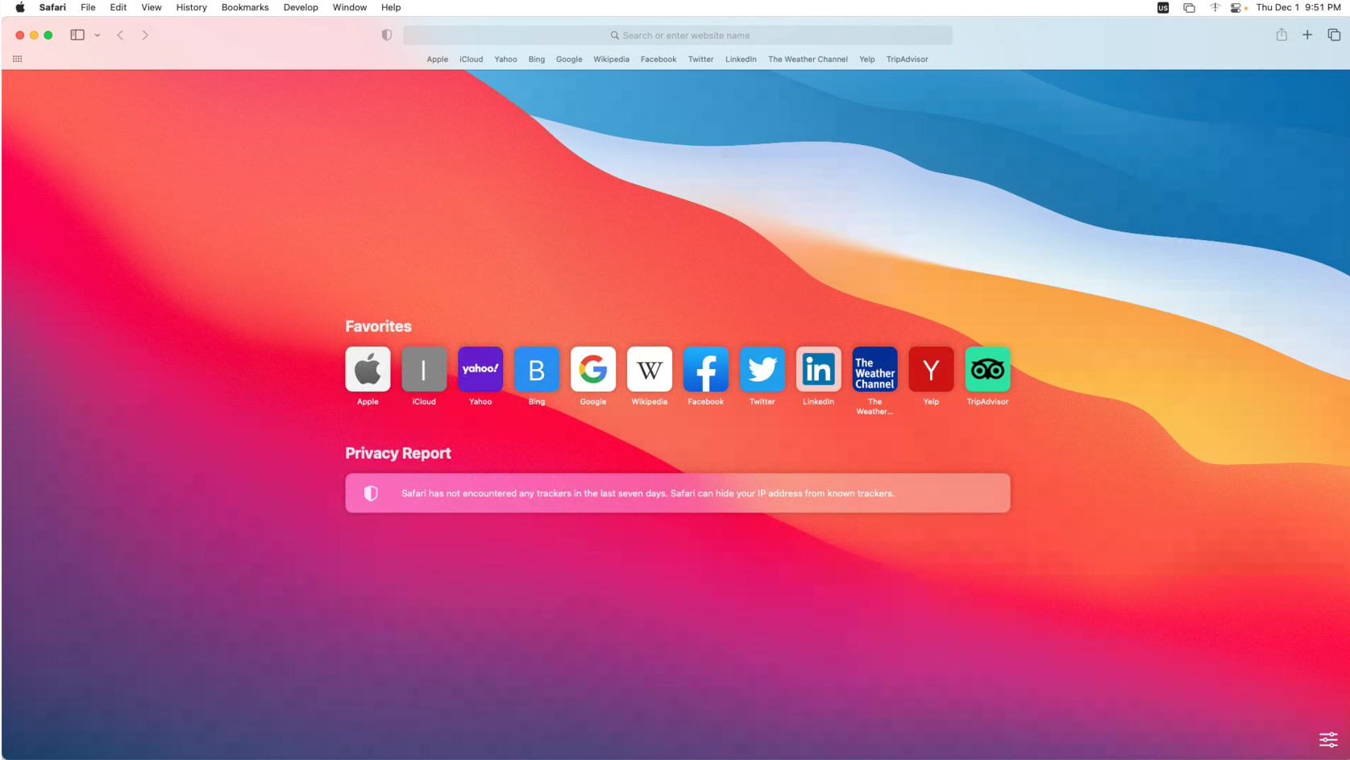1350x760 pixels.
Task: Open the View menu
Action: [x=152, y=7]
